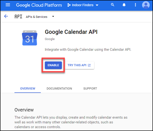153x131 pixels.
Task: Click the Google Cloud Platform title
Action: coord(39,5)
